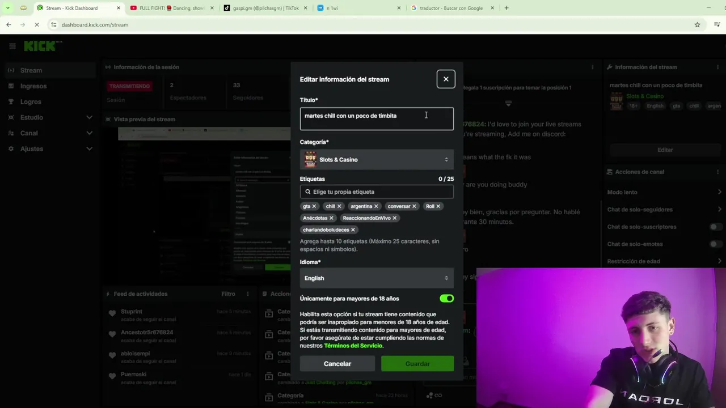This screenshot has height=408, width=726.
Task: Open the browser tab search dropdown
Action: pyautogui.click(x=7, y=8)
